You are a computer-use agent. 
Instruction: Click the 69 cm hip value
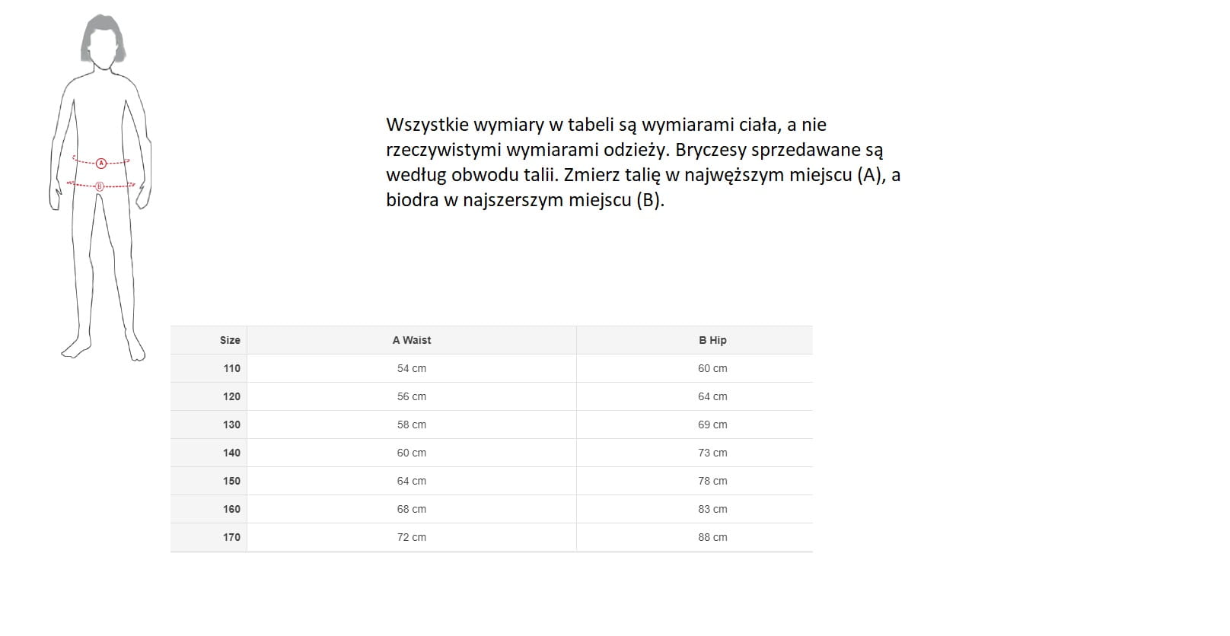click(712, 425)
